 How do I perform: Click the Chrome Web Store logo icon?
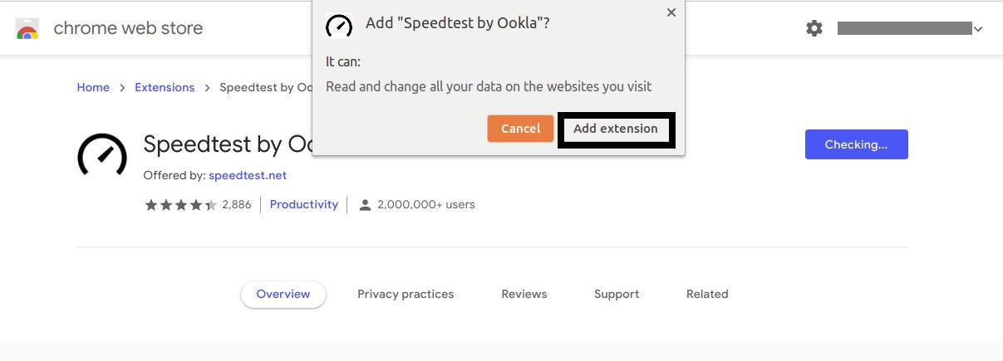27,29
